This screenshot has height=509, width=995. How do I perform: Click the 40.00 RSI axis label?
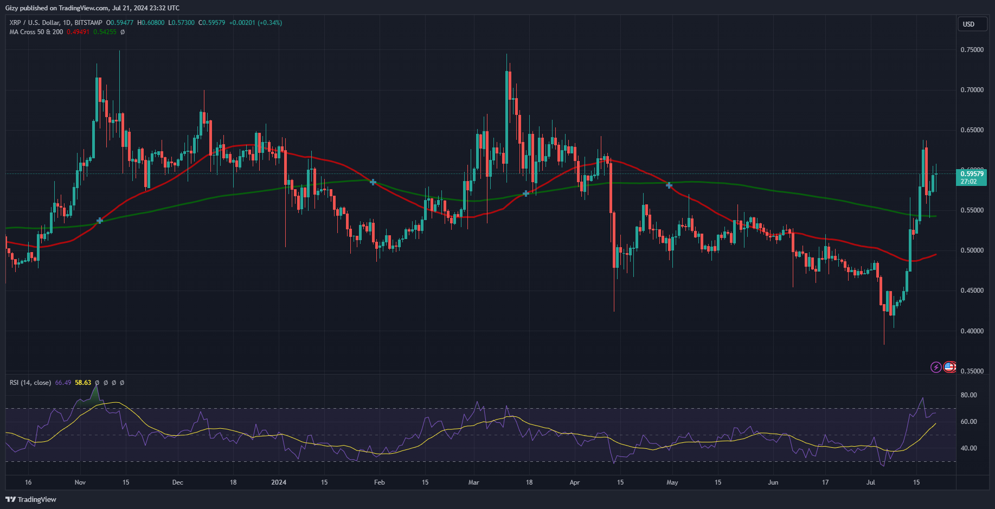tap(969, 448)
